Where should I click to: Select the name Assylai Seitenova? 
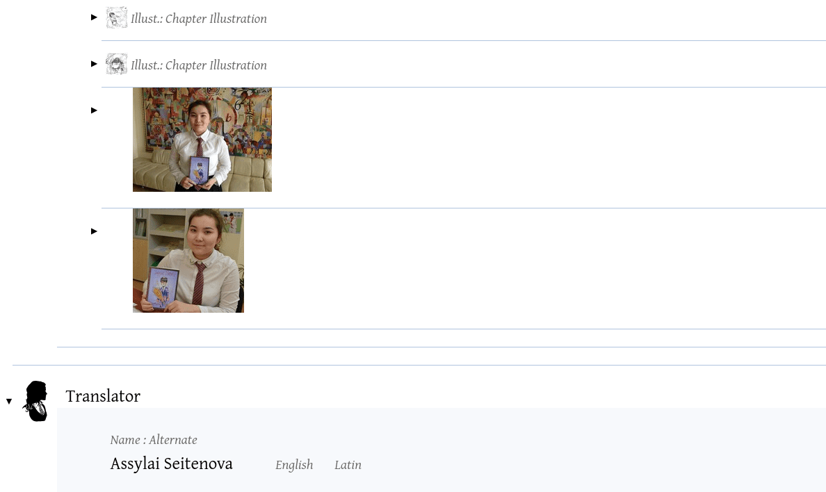click(171, 464)
